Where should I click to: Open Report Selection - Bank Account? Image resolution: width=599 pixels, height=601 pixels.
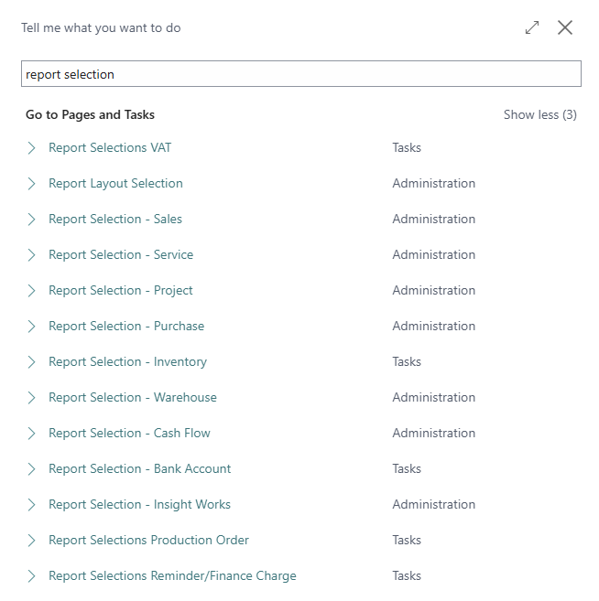tap(140, 468)
